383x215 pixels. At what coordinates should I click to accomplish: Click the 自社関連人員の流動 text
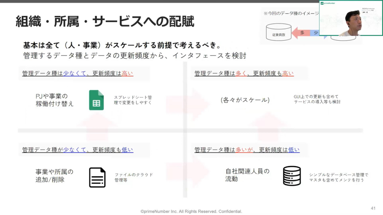tap(247, 175)
